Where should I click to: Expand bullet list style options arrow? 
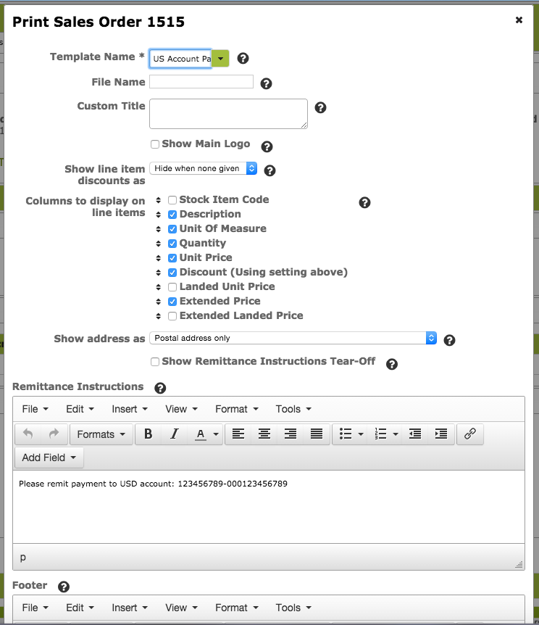point(361,434)
